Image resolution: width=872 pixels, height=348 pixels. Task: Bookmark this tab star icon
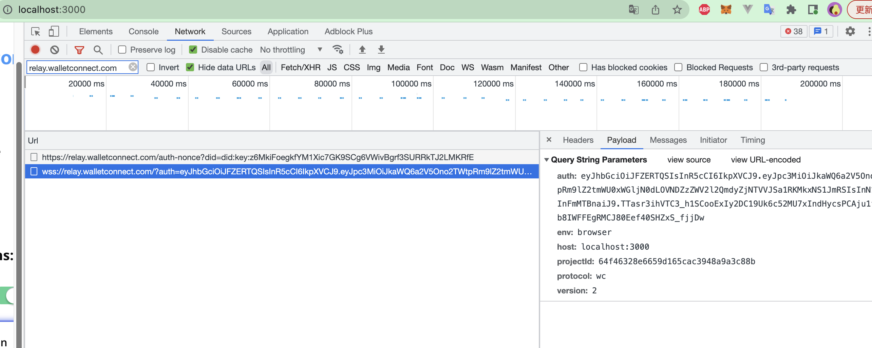click(x=677, y=9)
